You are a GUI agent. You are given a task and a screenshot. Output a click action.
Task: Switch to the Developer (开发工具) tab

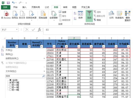86,7
